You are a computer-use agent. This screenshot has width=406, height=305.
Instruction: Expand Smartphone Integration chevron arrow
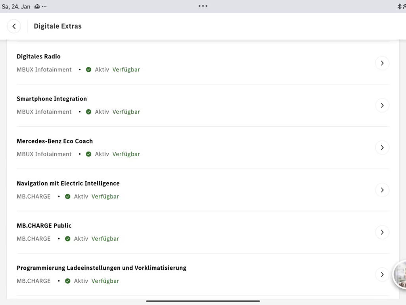pyautogui.click(x=382, y=105)
